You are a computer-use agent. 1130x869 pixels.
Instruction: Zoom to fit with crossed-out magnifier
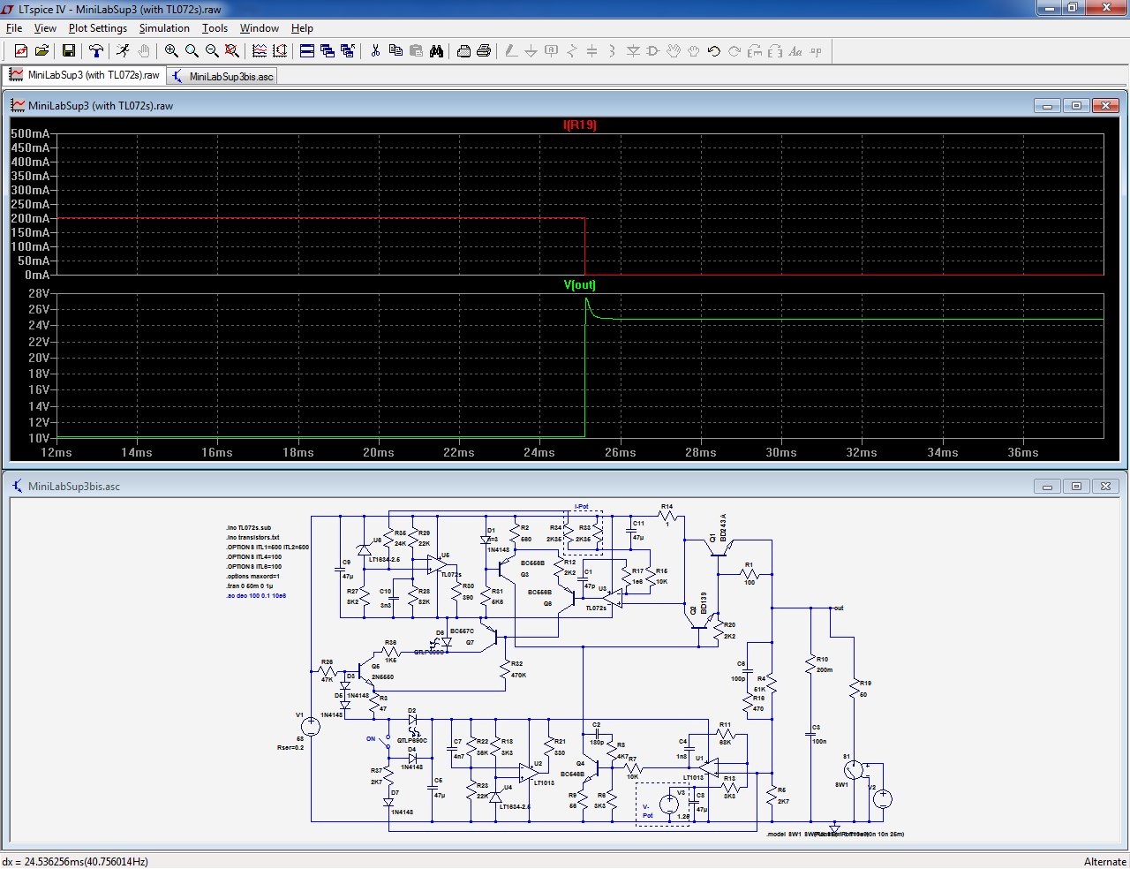(x=232, y=51)
